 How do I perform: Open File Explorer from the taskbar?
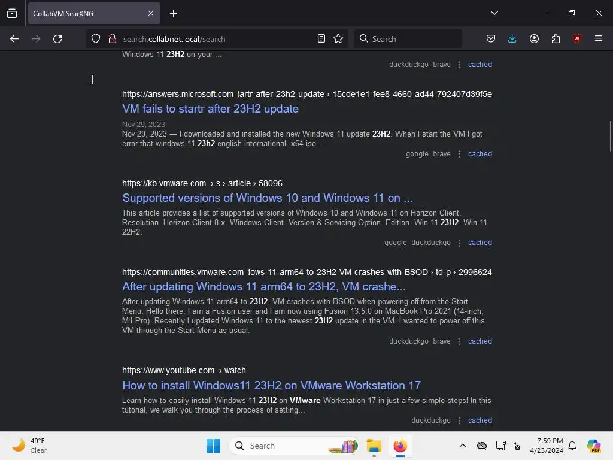coord(374,446)
